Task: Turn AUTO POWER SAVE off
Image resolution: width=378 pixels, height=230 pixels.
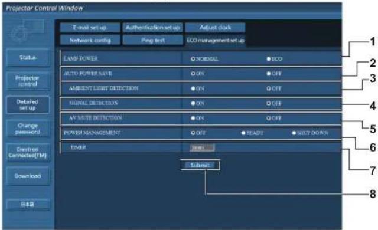Action: (x=269, y=74)
